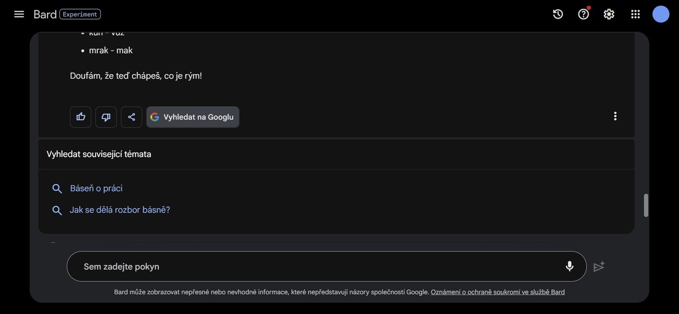Open Bard activity history
This screenshot has height=314, width=679.
[x=558, y=14]
